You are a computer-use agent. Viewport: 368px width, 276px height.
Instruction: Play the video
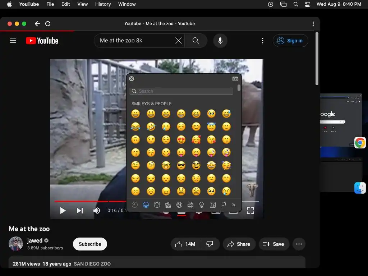pos(63,211)
